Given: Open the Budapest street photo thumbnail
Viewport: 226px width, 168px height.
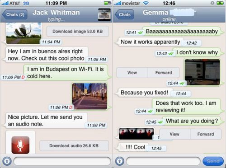Looking at the screenshot, I should [89, 96].
